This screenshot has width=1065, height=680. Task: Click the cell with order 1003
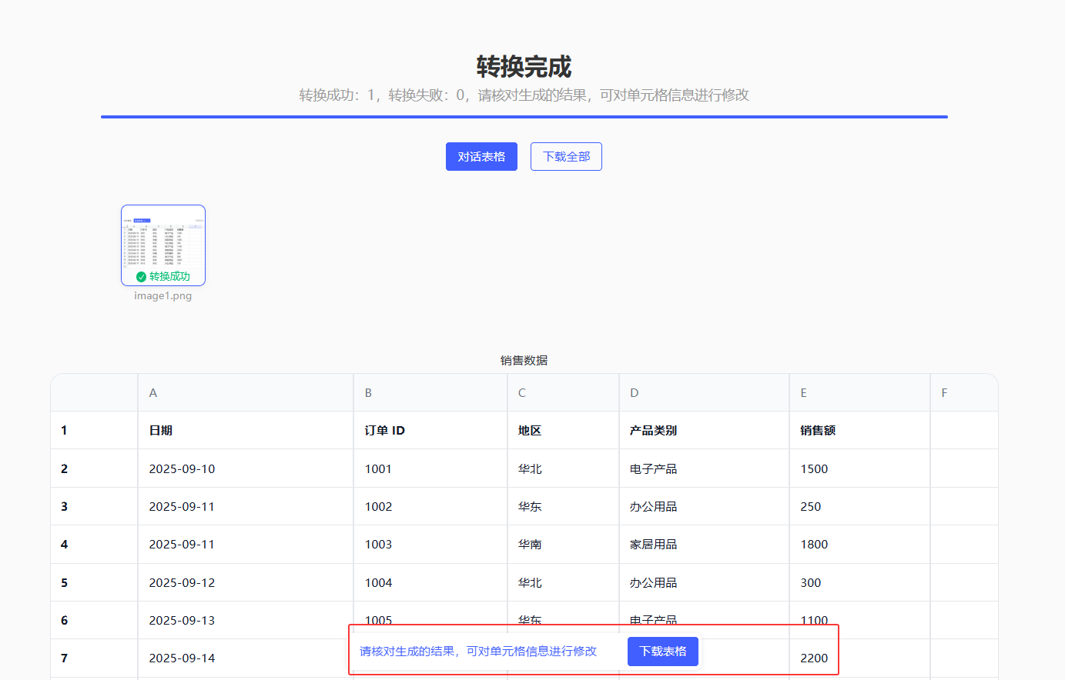click(430, 545)
